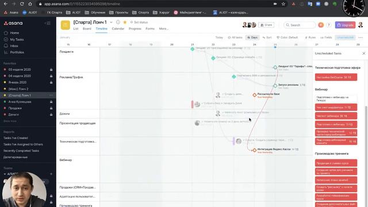Switch to the Forms tab
Image resolution: width=368 pixels, height=207 pixels.
(x=150, y=29)
